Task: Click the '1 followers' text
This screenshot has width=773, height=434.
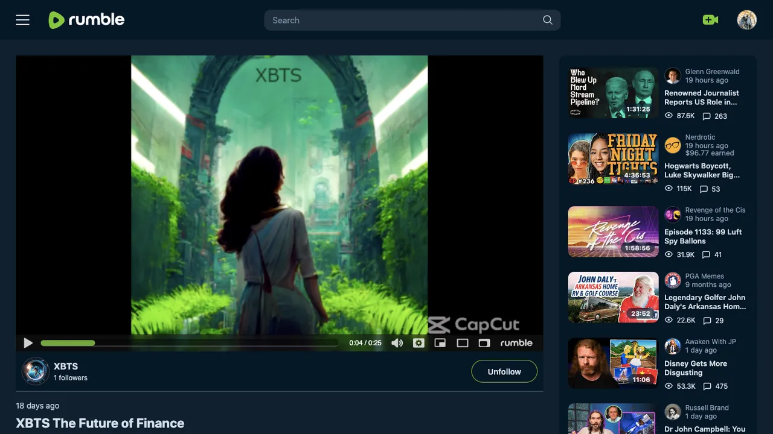Action: [x=71, y=378]
